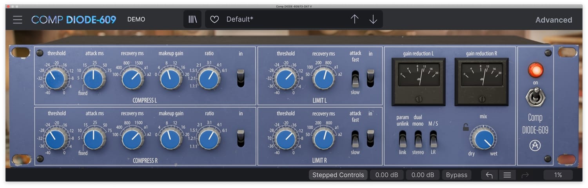Go to next preset with down arrow
Screen dimensions: 588x188
coord(373,20)
